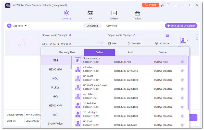Switch to the Converting tab
204x130 pixels.
pos(92,26)
